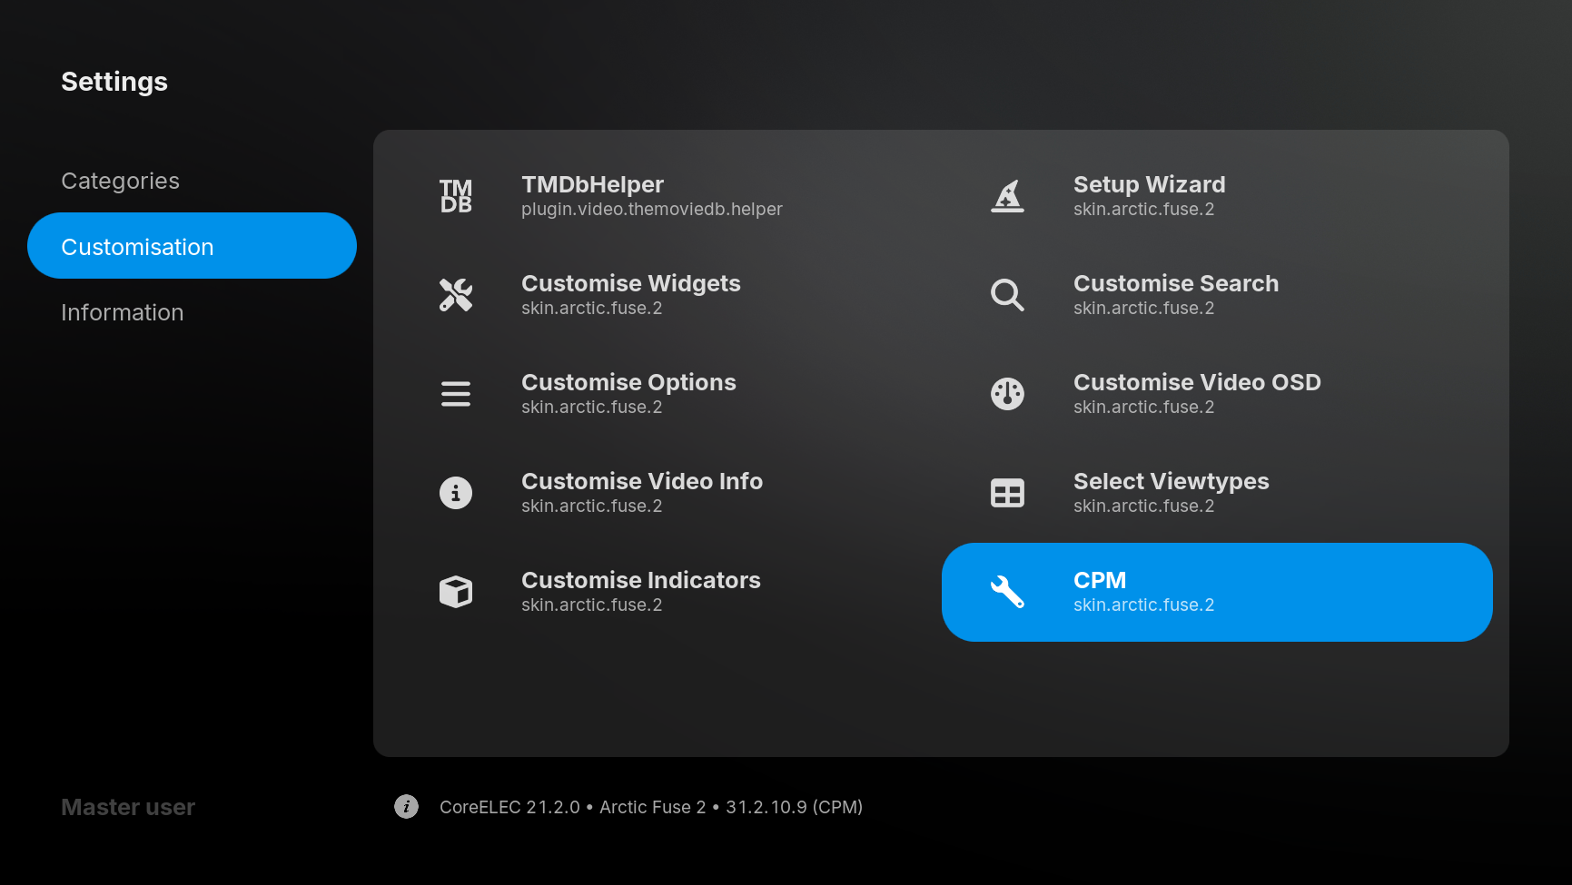This screenshot has width=1572, height=885.
Task: Click the crossed tools Widgets icon
Action: [456, 295]
